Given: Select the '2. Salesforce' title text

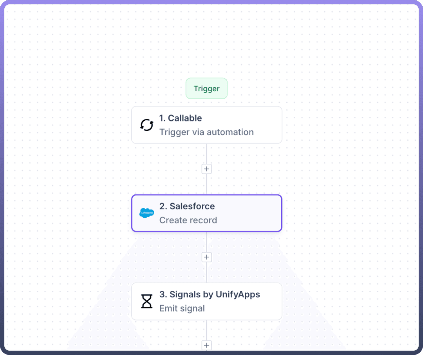Looking at the screenshot, I should pyautogui.click(x=187, y=206).
